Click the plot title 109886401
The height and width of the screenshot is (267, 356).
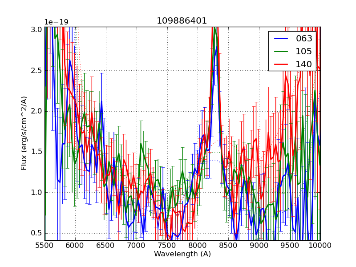point(182,21)
